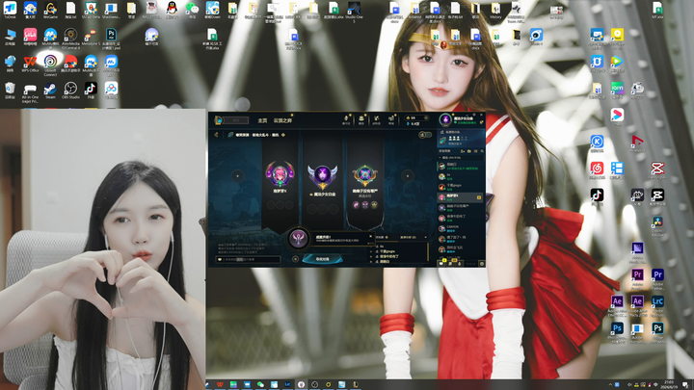Open the add-friend icon in the friends panel
Viewport: 694px width, 390px height.
point(463,151)
